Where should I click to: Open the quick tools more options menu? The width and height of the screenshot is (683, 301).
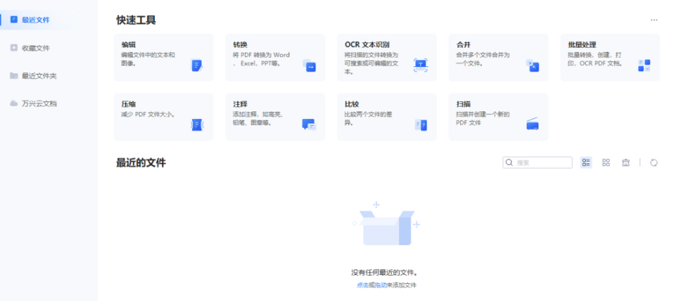tap(654, 20)
